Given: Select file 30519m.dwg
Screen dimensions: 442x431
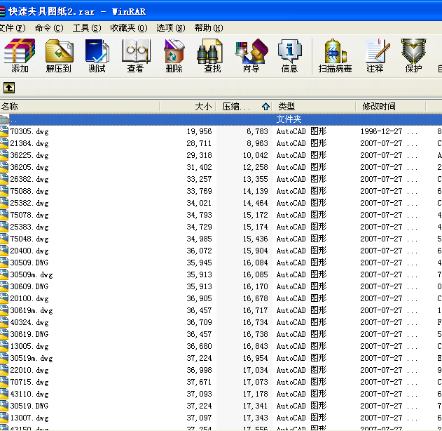Looking at the screenshot, I should pos(32,358).
